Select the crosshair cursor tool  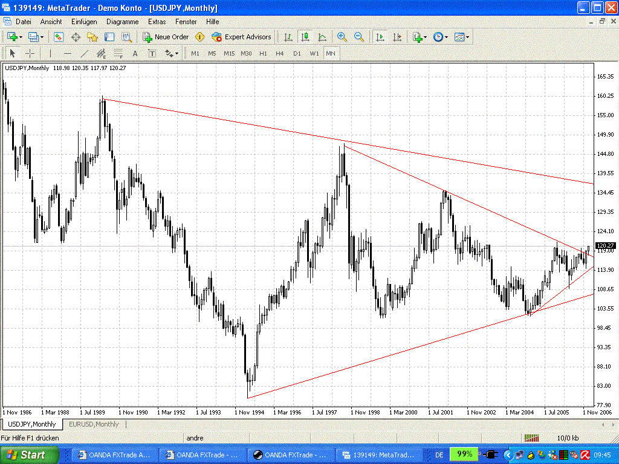point(30,53)
